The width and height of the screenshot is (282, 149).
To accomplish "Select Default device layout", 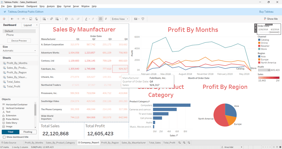I will [x=19, y=31].
